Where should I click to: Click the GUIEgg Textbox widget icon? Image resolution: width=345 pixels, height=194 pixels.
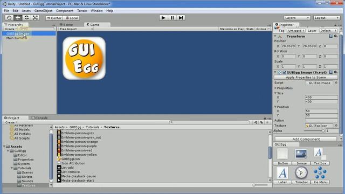tap(320, 154)
